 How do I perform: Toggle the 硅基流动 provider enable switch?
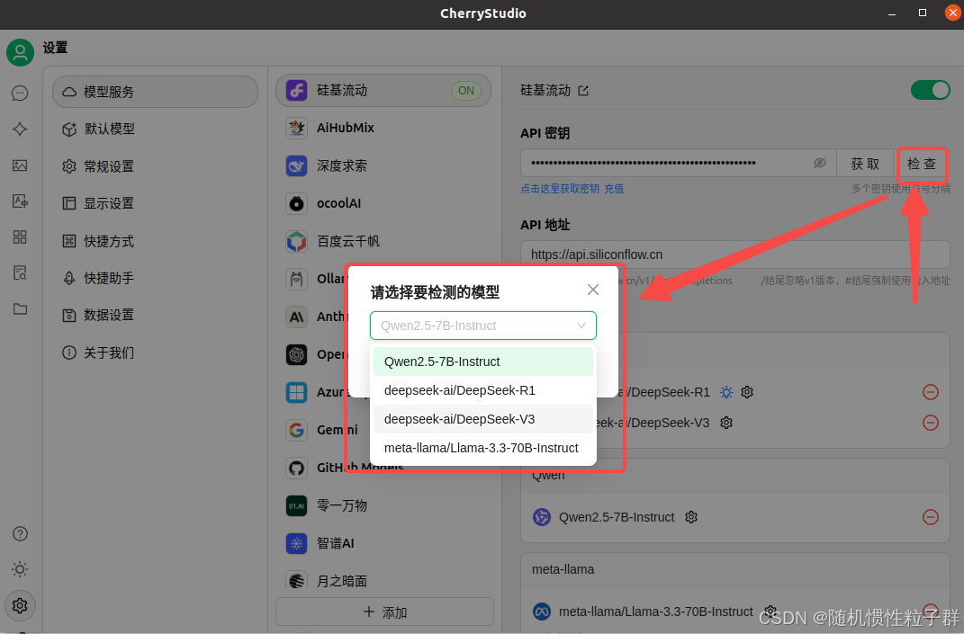[x=930, y=90]
